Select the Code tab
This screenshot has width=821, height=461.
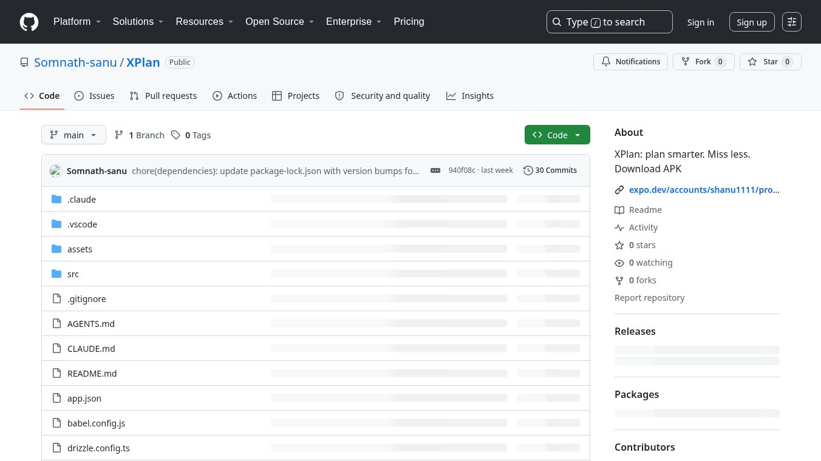point(42,96)
